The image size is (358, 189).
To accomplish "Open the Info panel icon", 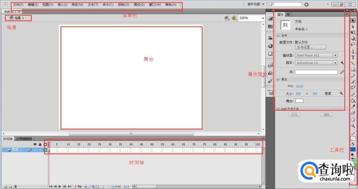I will point(270,46).
